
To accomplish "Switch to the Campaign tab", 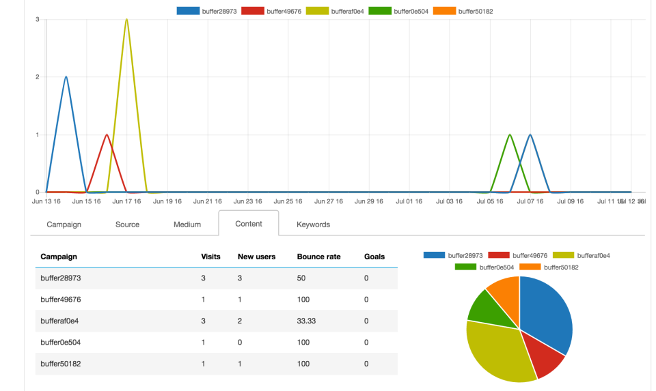I will [x=64, y=225].
